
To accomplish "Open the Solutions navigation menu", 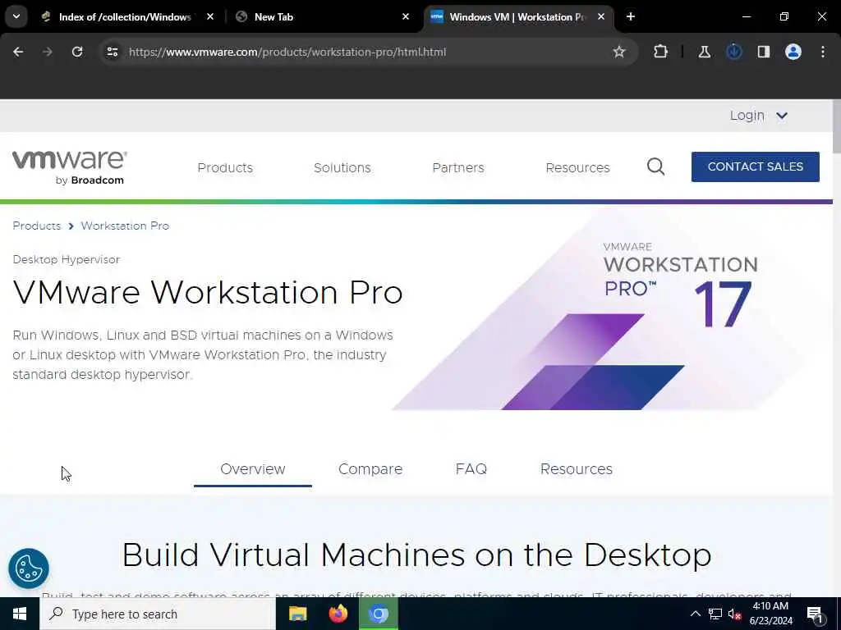I will (342, 167).
